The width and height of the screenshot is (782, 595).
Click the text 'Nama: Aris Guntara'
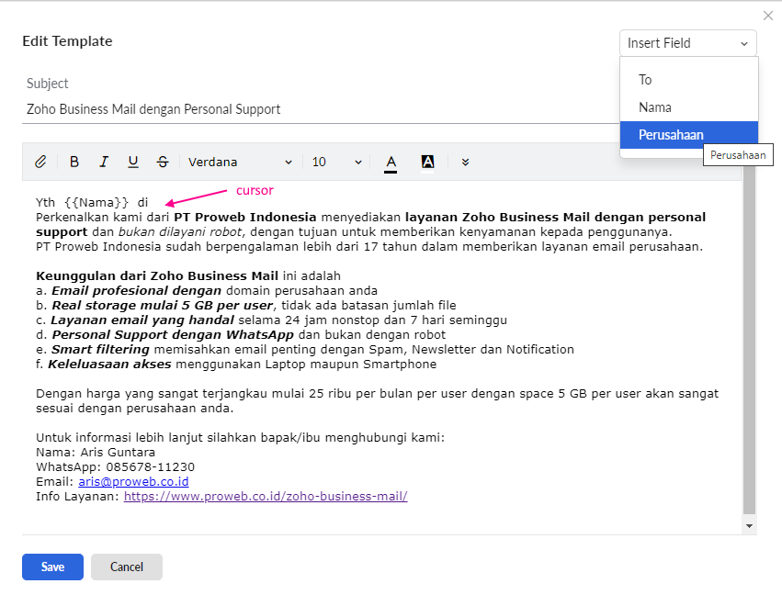click(96, 453)
